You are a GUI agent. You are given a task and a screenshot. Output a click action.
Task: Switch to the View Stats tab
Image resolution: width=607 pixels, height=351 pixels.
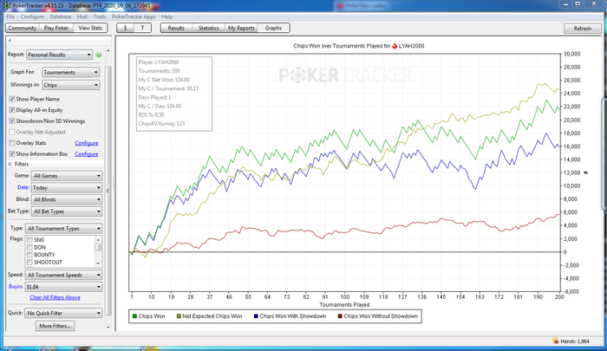pyautogui.click(x=90, y=28)
